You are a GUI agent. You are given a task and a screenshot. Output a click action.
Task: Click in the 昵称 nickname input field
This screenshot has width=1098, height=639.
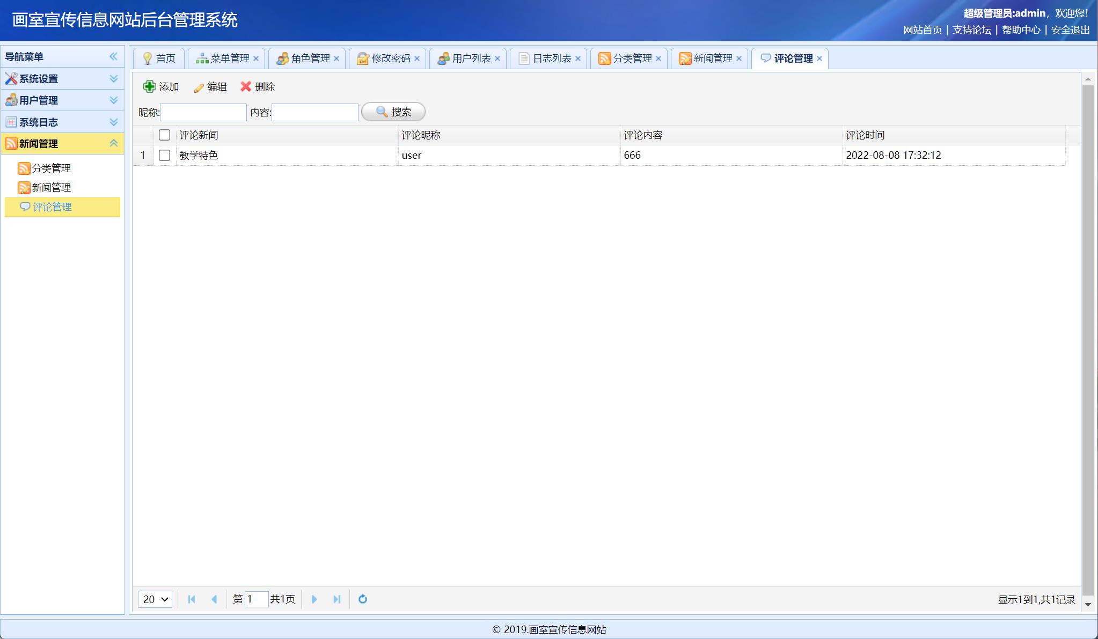[x=203, y=112]
